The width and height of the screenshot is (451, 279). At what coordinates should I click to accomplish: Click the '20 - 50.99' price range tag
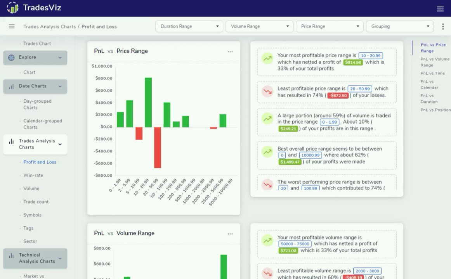[359, 89]
